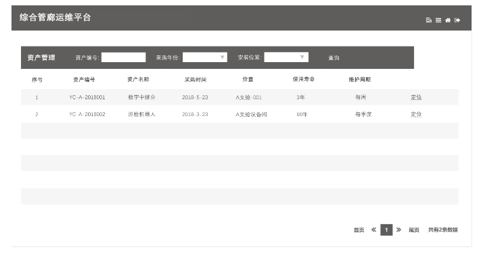This screenshot has width=479, height=262.
Task: Click date cell 2018-3-23
Action: click(x=195, y=114)
